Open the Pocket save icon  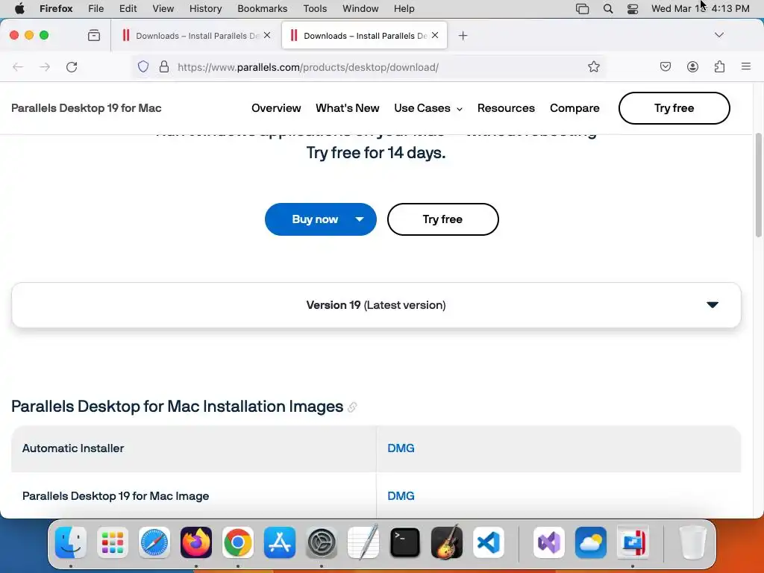click(x=665, y=66)
